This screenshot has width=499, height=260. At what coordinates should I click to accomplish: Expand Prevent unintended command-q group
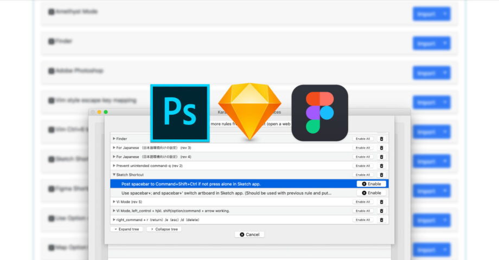[x=114, y=166]
